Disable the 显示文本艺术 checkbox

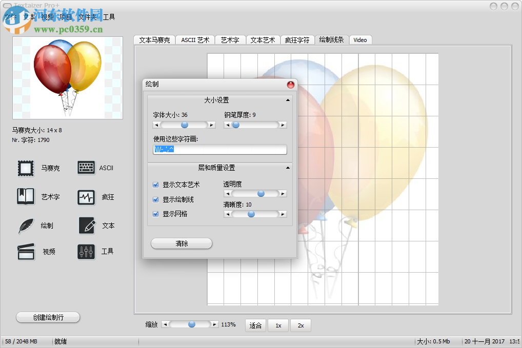pyautogui.click(x=155, y=186)
